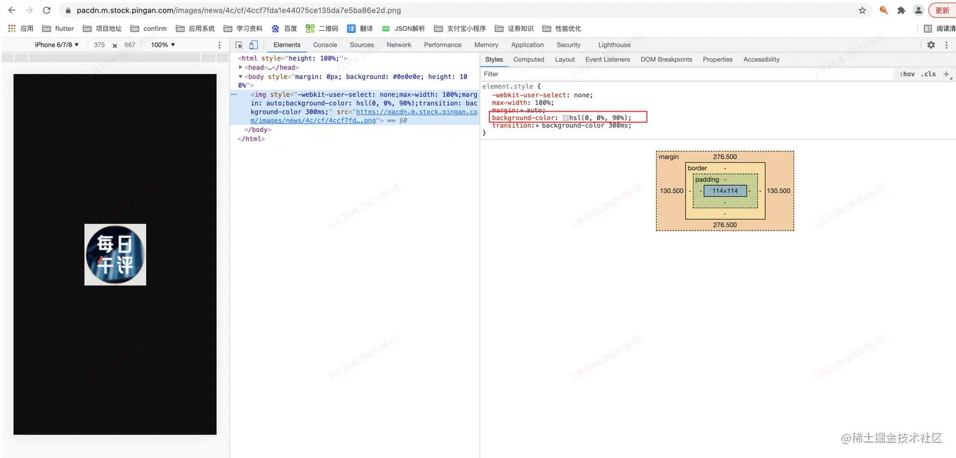Click the orange extension icon beside the star
956x458 pixels.
point(883,10)
